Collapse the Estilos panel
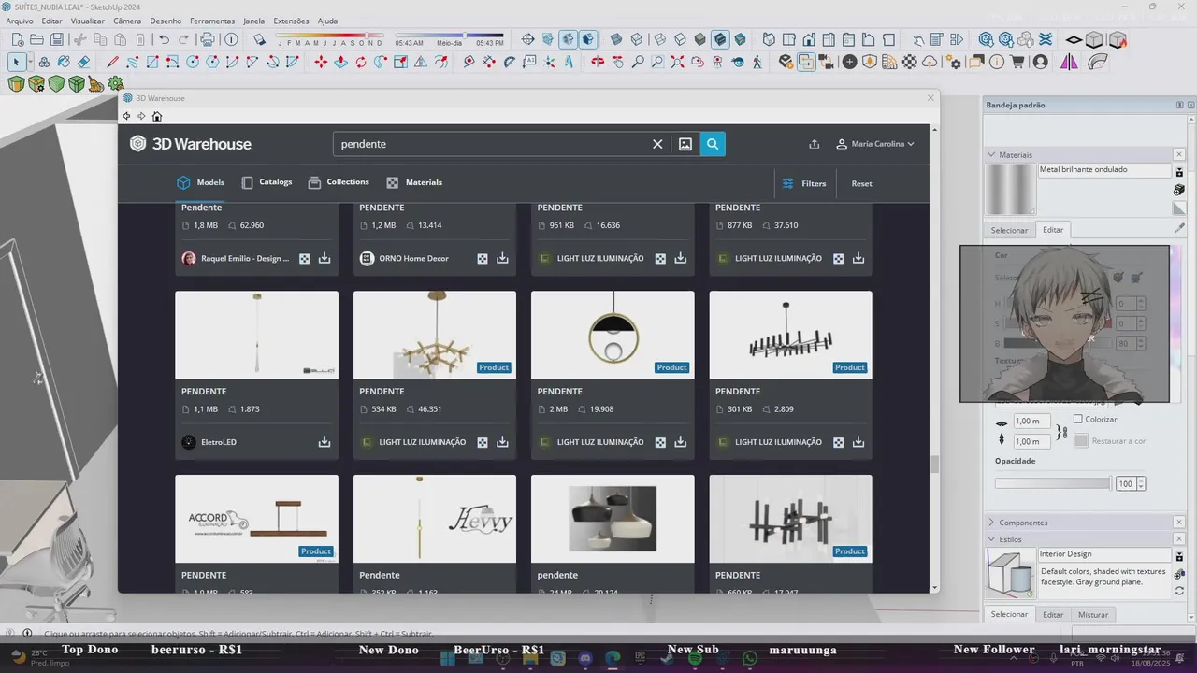This screenshot has width=1197, height=673. (x=991, y=539)
